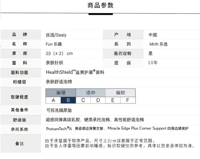200x159 pixels.
Task: Click the 23 (±2) cm thickness value
Action: [59, 54]
